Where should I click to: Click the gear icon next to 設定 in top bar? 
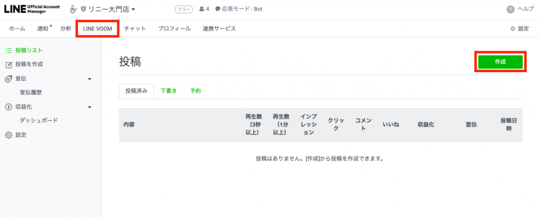point(513,29)
